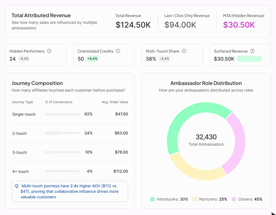The height and width of the screenshot is (215, 276).
Task: Click the Surfaced Revenue info icon
Action: pos(252,51)
